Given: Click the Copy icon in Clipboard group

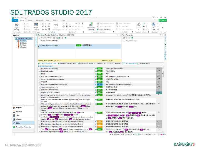Looking at the screenshot, I should pos(24,26).
